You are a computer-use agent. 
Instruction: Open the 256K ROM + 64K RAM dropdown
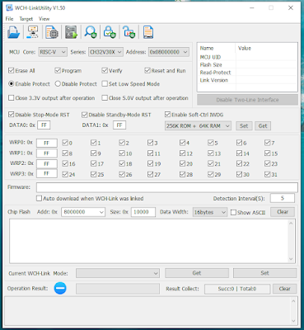tap(198, 126)
